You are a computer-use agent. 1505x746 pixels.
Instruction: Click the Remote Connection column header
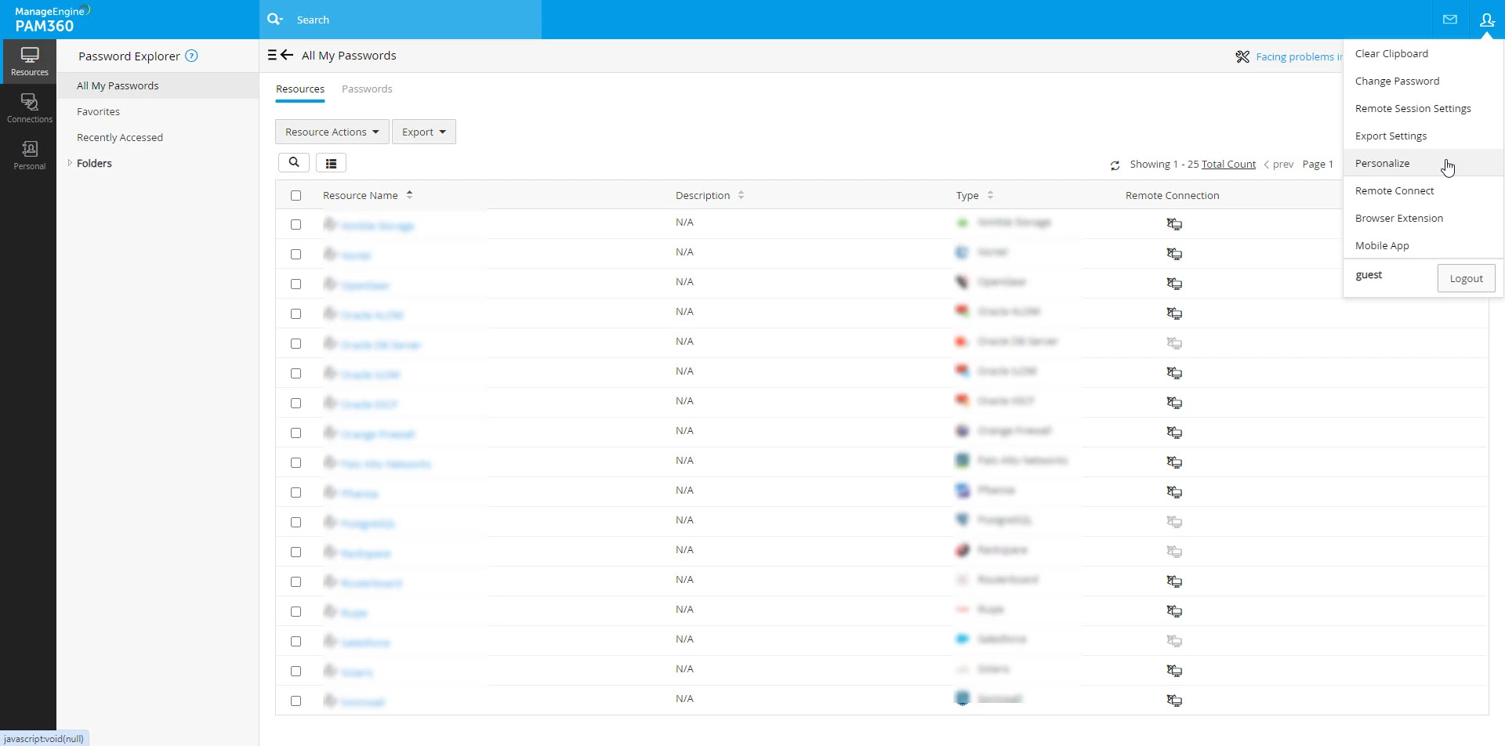pos(1172,195)
